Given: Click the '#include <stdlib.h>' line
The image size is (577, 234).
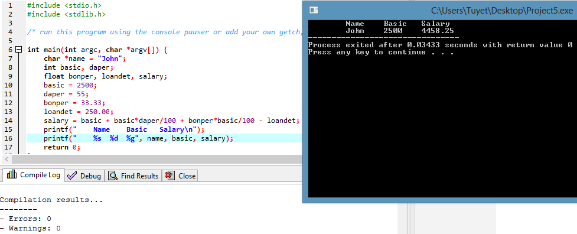Looking at the screenshot, I should pos(66,14).
